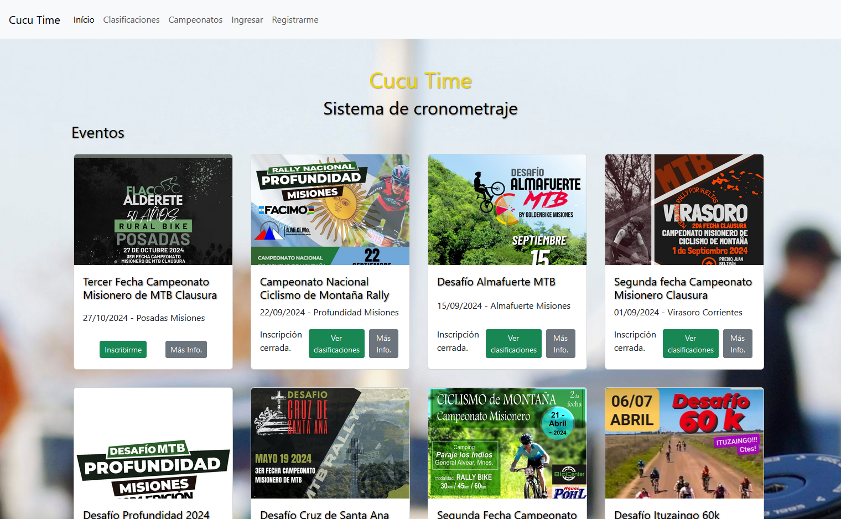Click Rally Nacional Profundidad poster image
The image size is (841, 519).
[x=330, y=210]
